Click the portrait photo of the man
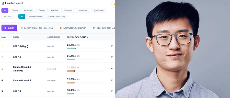 (172, 49)
